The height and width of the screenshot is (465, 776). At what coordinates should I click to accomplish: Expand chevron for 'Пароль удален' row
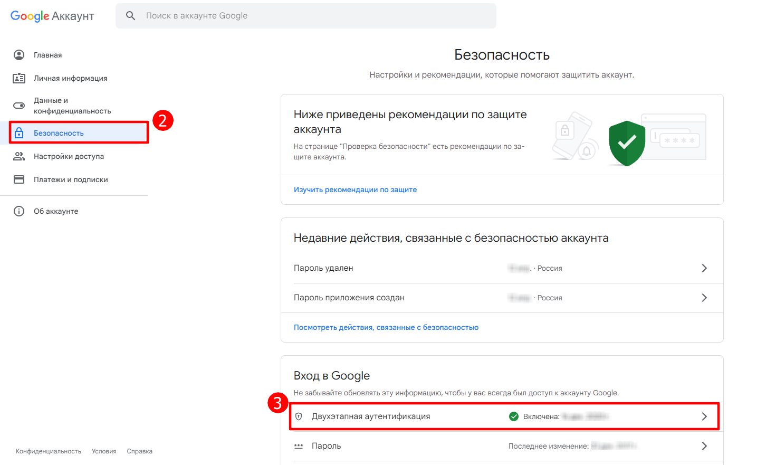(x=704, y=268)
